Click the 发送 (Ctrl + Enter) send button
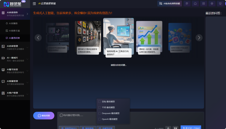This screenshot has height=129, width=226. 191,127
